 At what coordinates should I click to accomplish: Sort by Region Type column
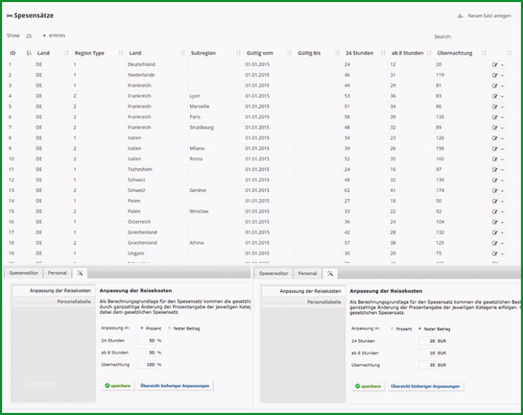[98, 53]
